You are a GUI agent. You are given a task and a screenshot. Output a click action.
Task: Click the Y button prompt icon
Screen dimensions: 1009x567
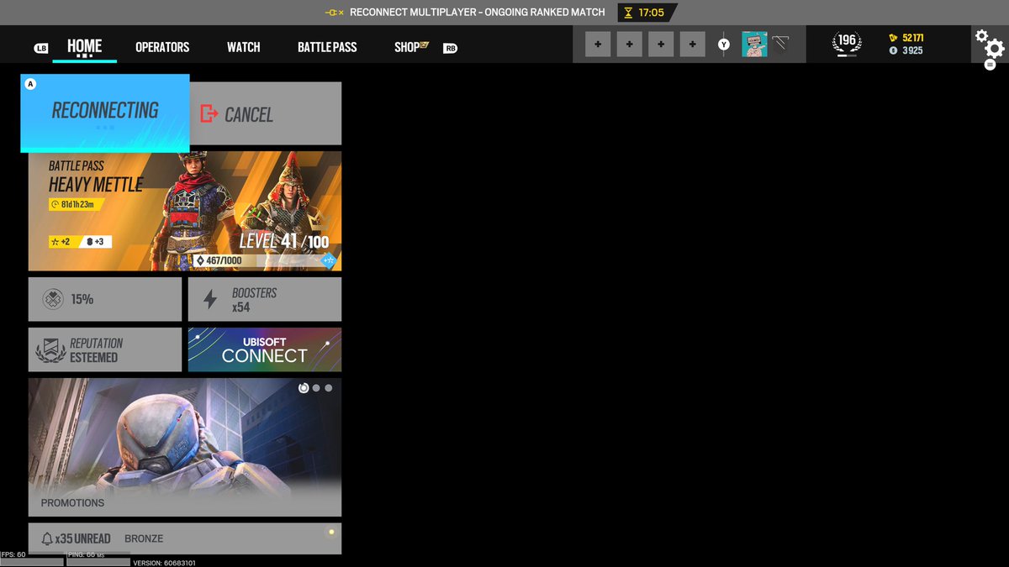tap(724, 45)
